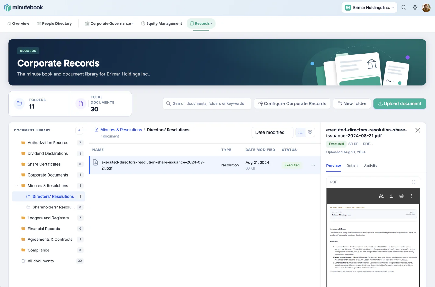This screenshot has height=287, width=435.
Task: Select the Dividend Declarations folder
Action: tap(48, 153)
